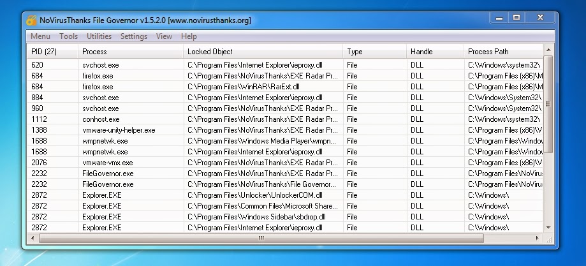
Task: Open the Help menu
Action: coord(189,36)
